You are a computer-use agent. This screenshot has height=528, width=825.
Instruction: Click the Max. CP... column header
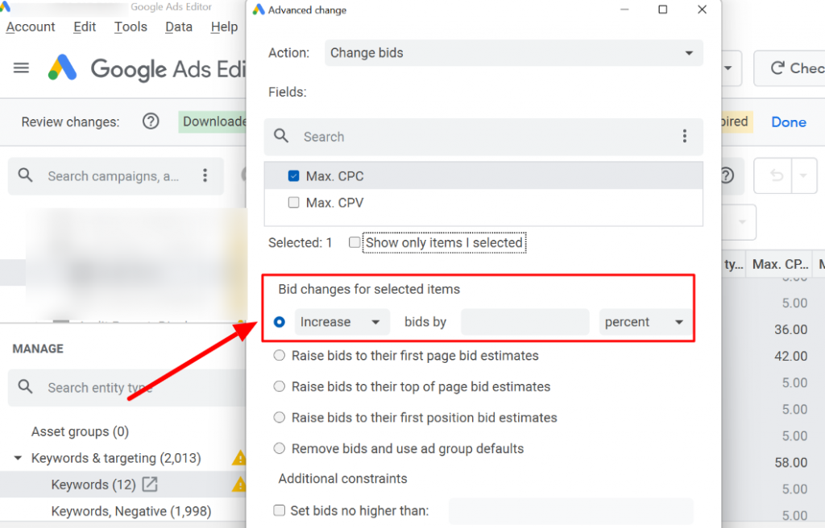click(780, 264)
